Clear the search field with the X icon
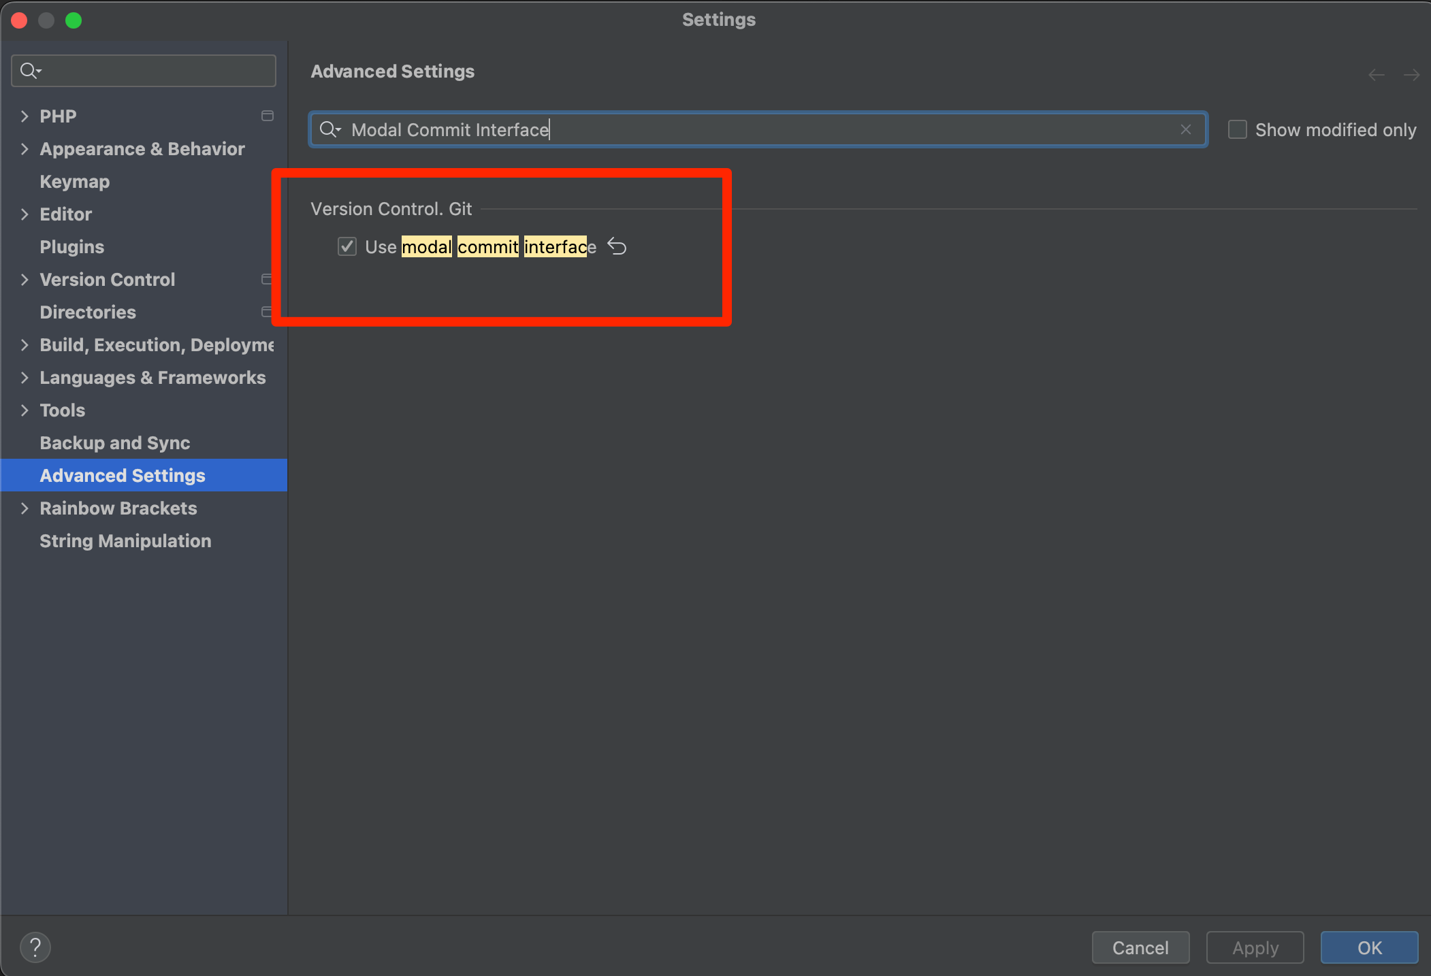This screenshot has width=1431, height=976. [1185, 129]
